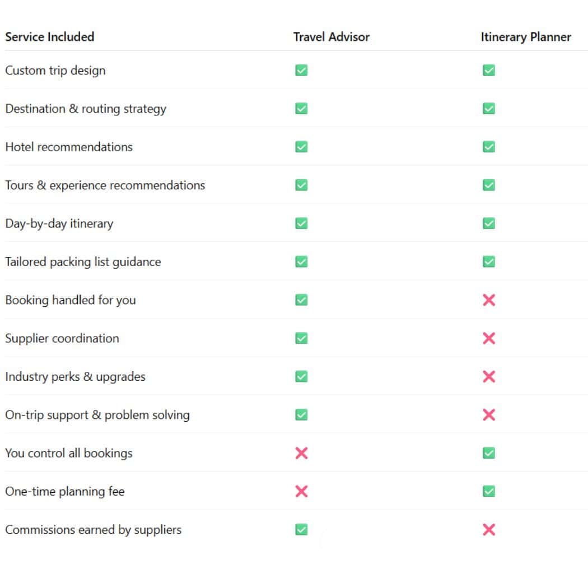Click Travel Advisor checkmark for Day-by-day itinerary

point(301,223)
